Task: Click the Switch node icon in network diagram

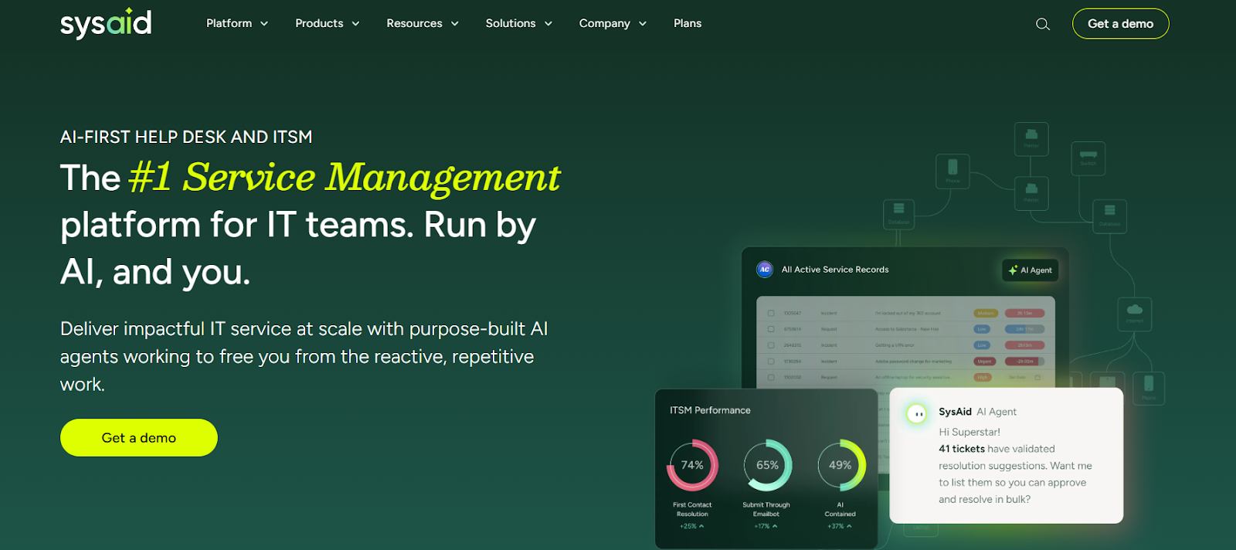Action: (1088, 158)
